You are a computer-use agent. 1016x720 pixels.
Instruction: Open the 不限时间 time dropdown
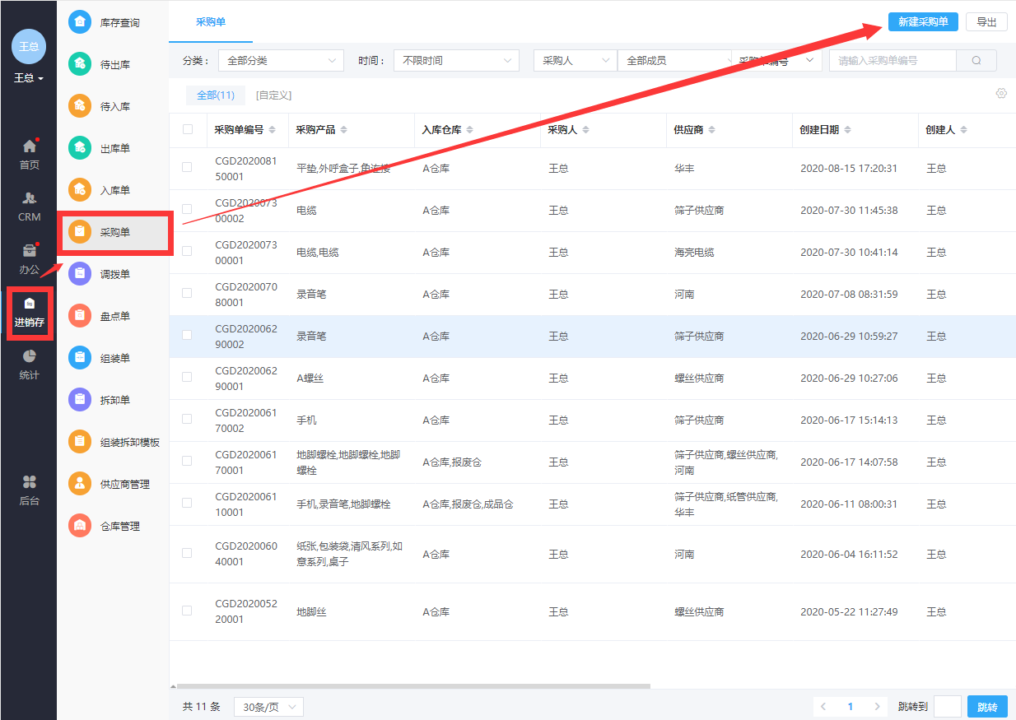pos(456,61)
